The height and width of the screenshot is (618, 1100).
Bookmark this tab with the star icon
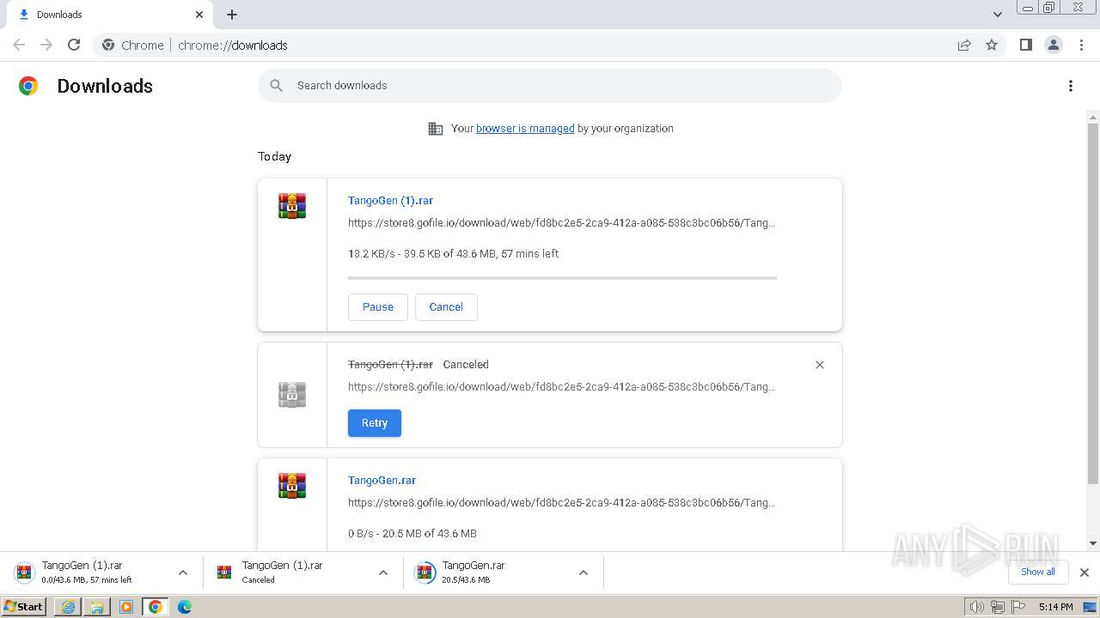pos(992,45)
